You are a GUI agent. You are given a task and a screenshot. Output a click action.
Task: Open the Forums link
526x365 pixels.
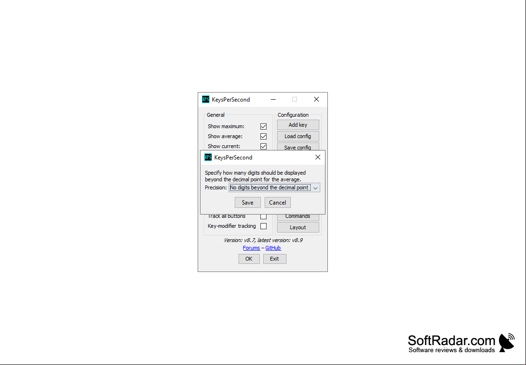pos(251,248)
